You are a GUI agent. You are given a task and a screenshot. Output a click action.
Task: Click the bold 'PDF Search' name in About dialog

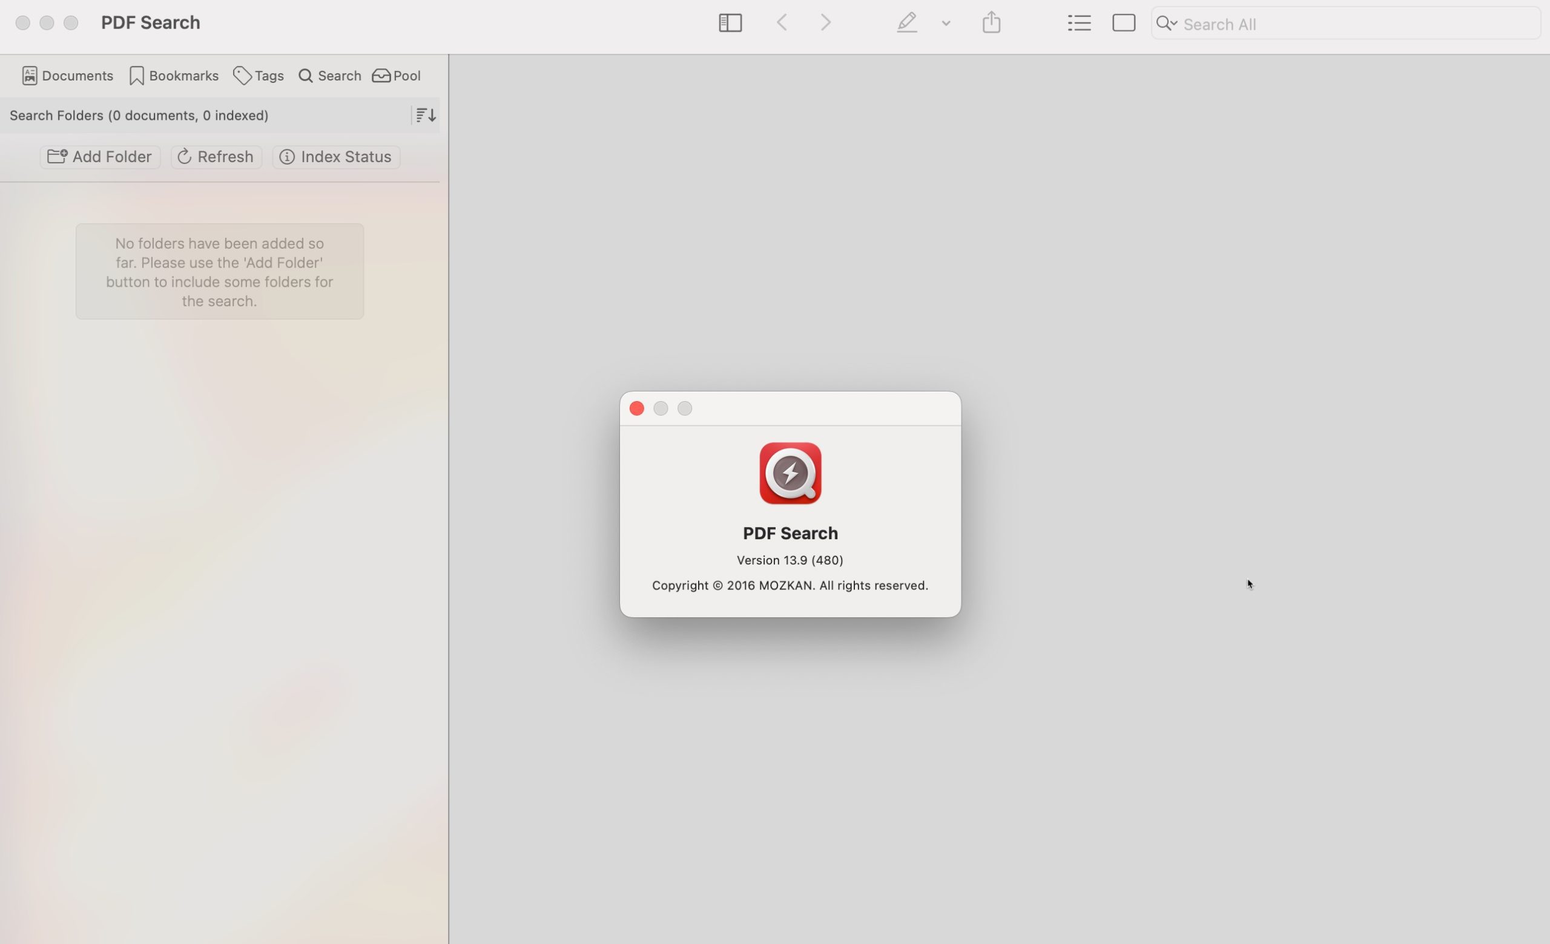pos(790,534)
